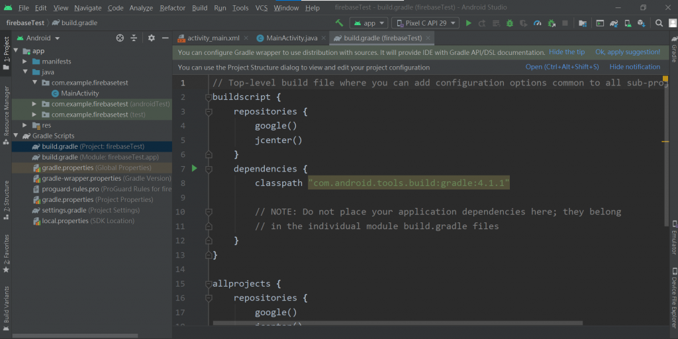
Task: Click the Debug app bug icon
Action: pos(509,23)
